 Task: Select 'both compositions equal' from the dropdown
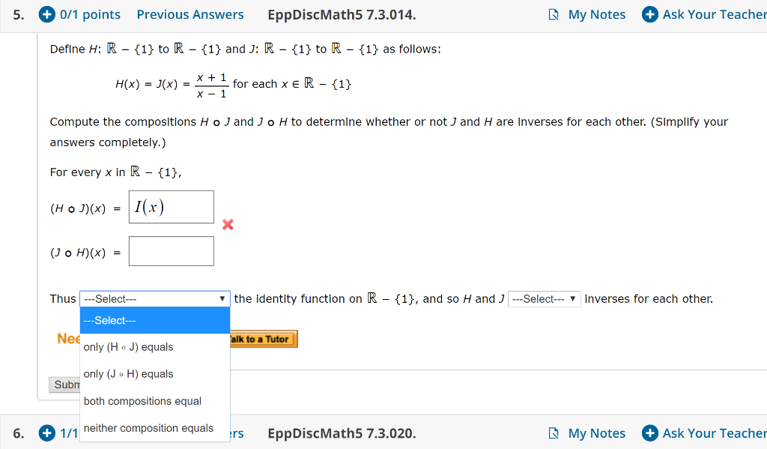pyautogui.click(x=142, y=401)
